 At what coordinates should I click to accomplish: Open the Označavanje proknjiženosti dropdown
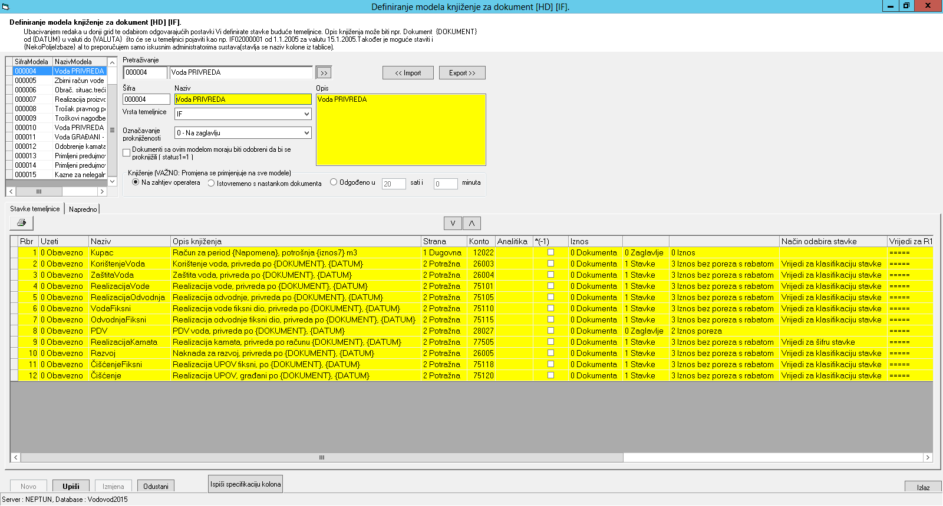coord(306,133)
